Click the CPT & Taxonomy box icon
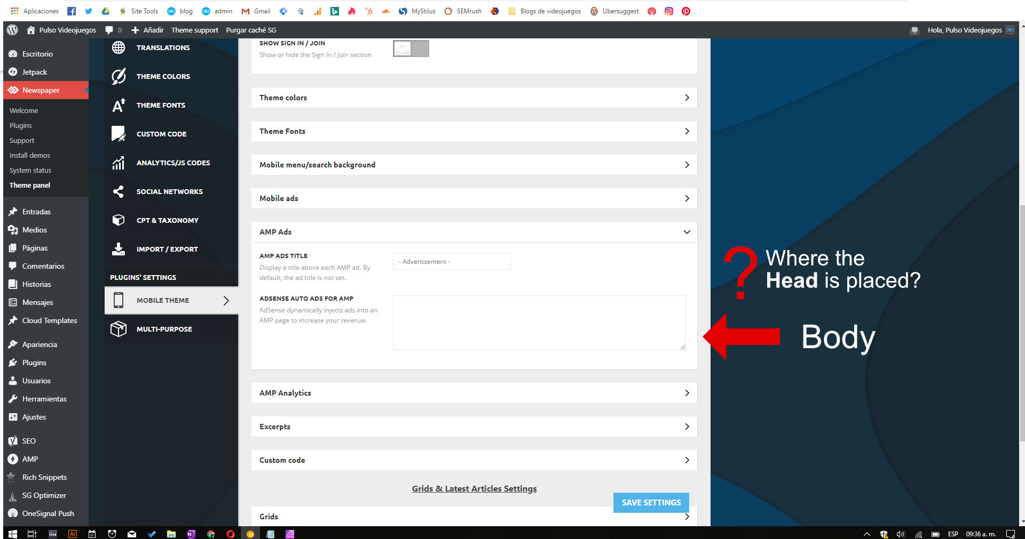Viewport: 1025px width, 539px height. [x=119, y=220]
